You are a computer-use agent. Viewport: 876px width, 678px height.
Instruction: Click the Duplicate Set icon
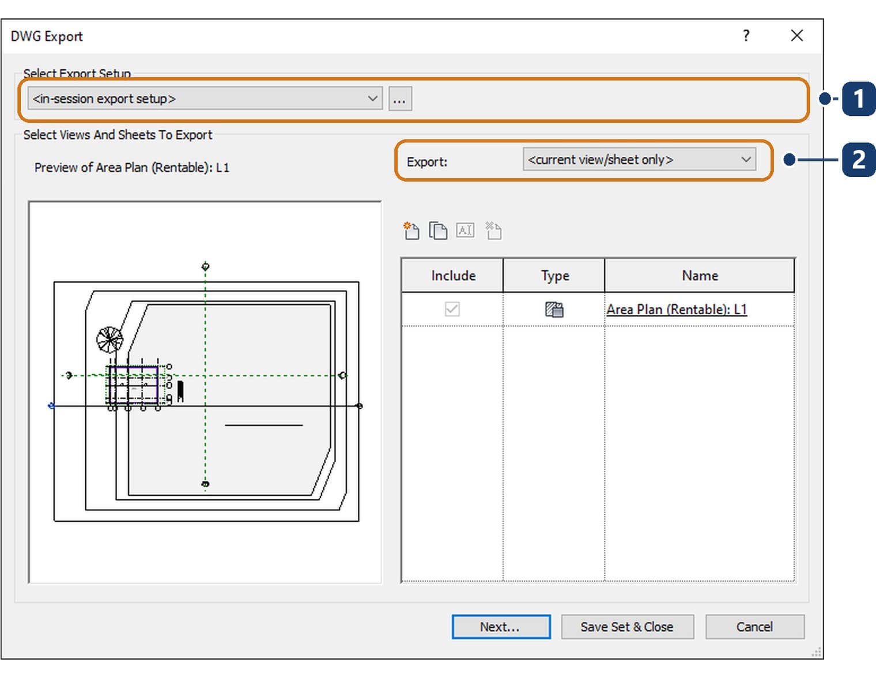(438, 231)
